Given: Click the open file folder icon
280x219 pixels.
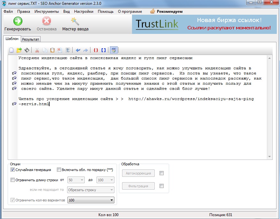Looking at the screenshot, I should (19, 50).
